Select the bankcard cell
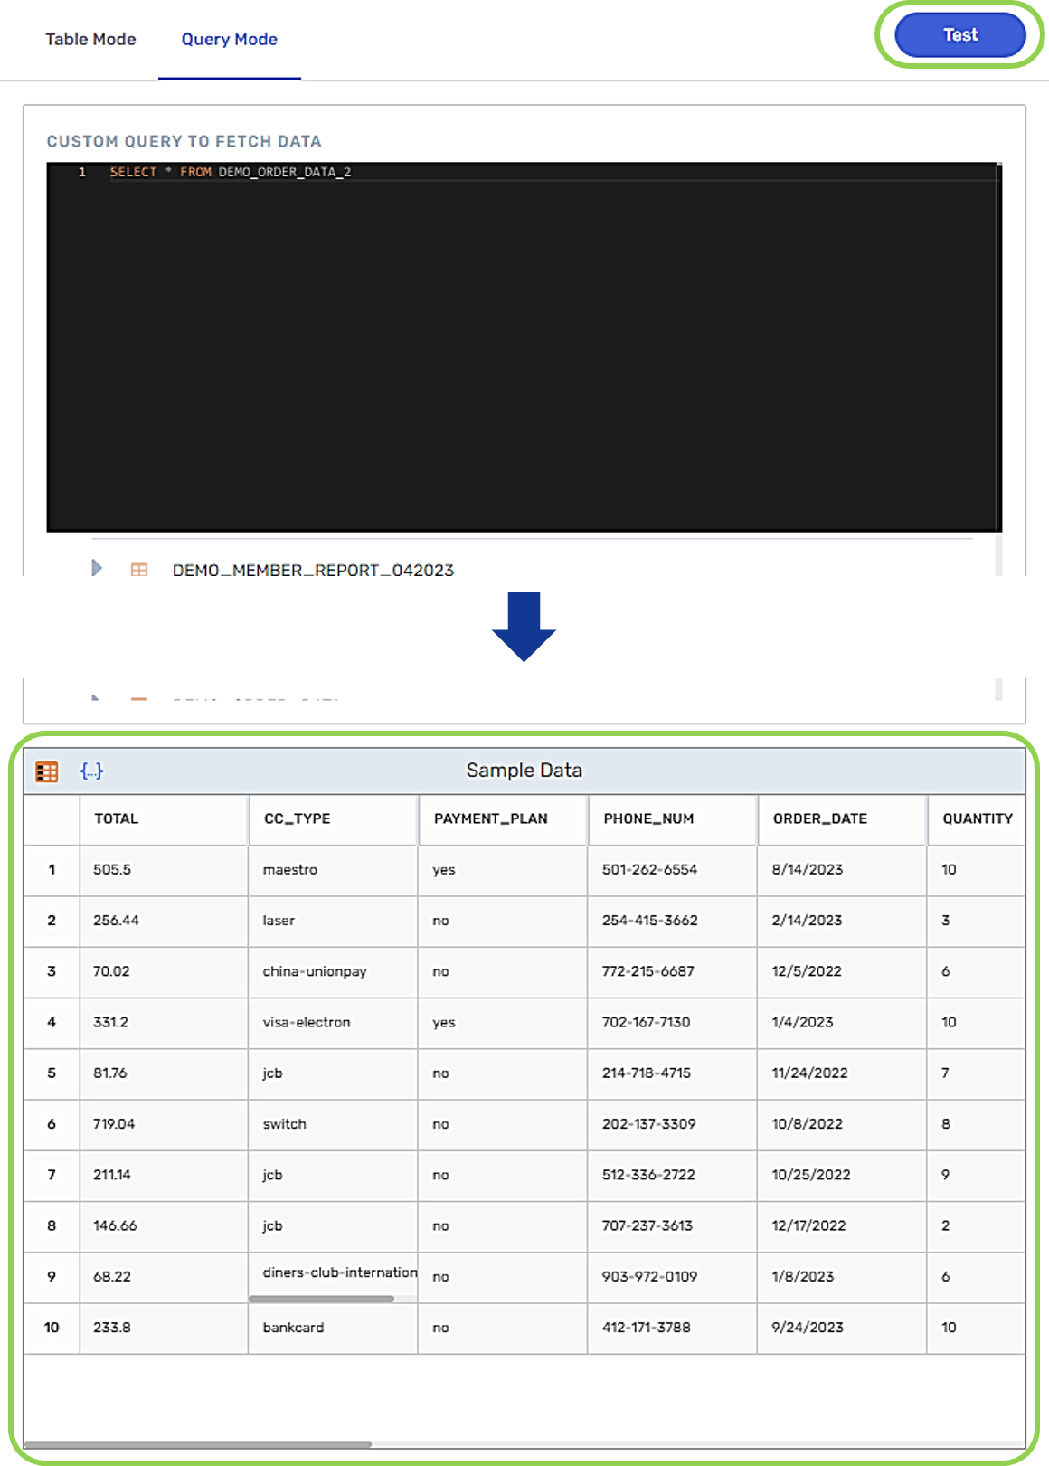 (x=334, y=1329)
